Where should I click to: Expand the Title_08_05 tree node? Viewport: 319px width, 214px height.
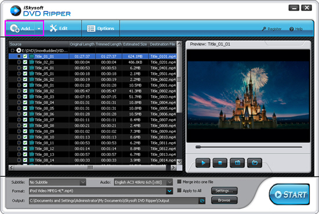[x=19, y=108]
